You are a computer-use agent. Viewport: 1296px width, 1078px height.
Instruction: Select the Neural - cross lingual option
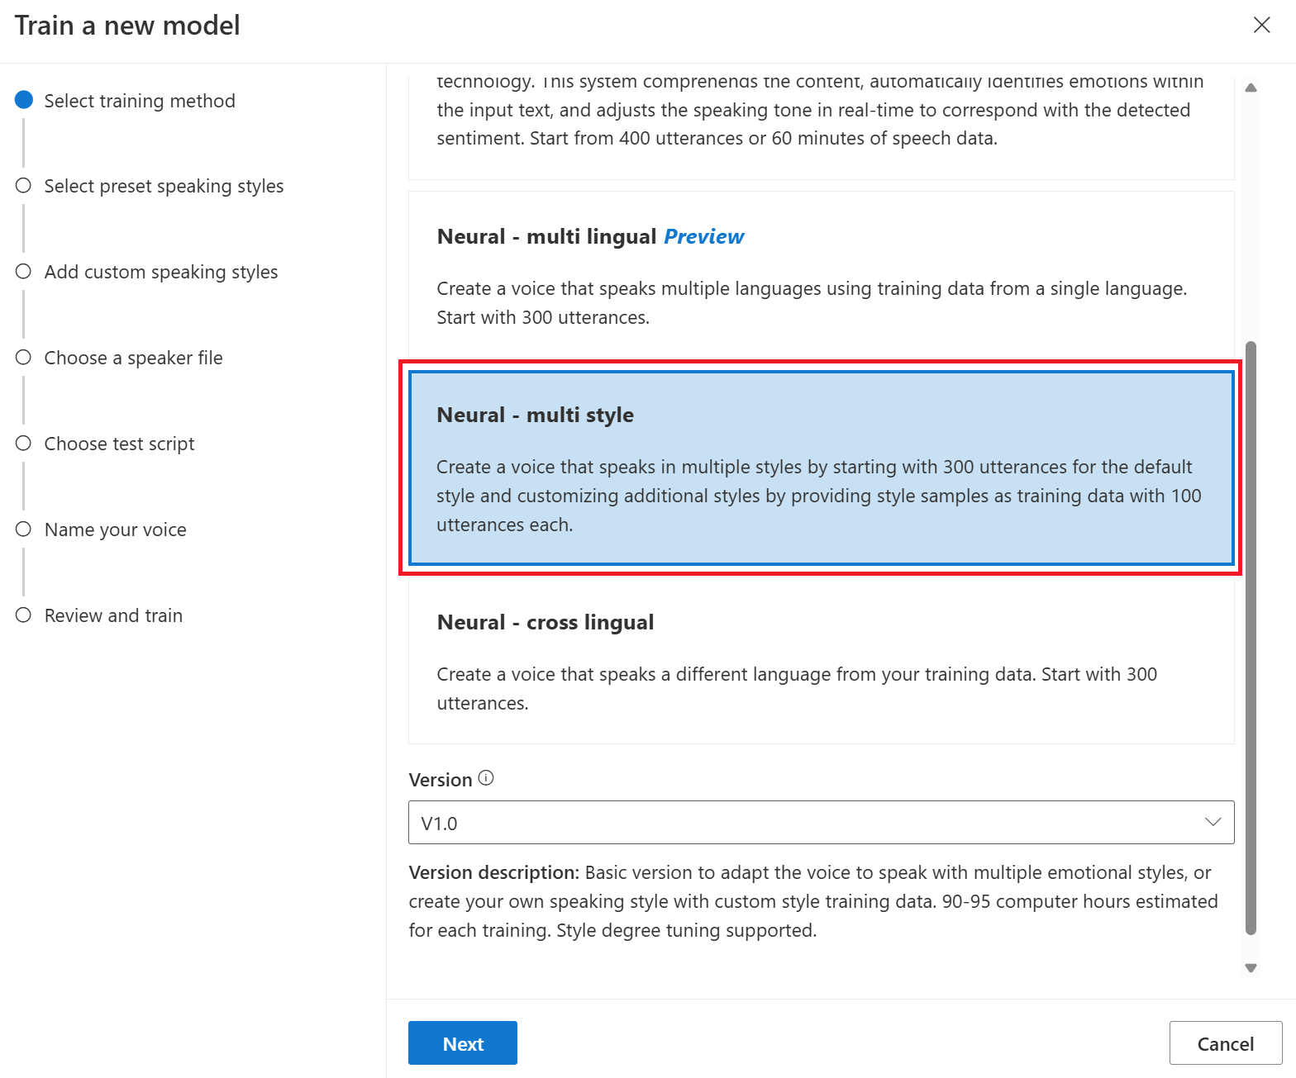click(821, 661)
